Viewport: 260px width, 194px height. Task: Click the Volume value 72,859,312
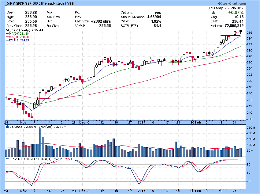(x=234, y=26)
